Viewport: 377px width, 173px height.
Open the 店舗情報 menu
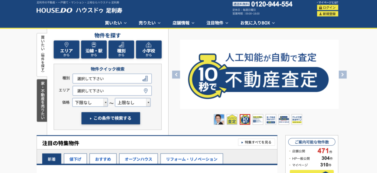(183, 23)
